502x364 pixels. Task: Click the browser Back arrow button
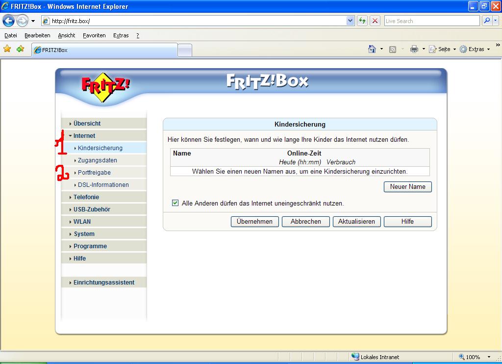tap(8, 21)
